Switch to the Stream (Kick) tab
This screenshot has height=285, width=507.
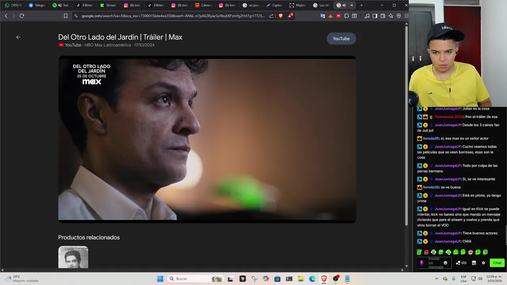click(x=108, y=5)
